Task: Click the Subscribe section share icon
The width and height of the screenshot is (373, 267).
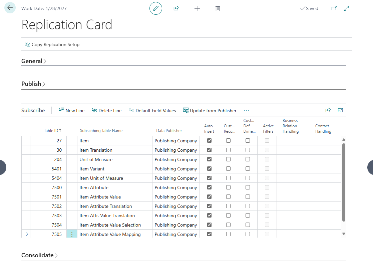Action: (x=328, y=110)
